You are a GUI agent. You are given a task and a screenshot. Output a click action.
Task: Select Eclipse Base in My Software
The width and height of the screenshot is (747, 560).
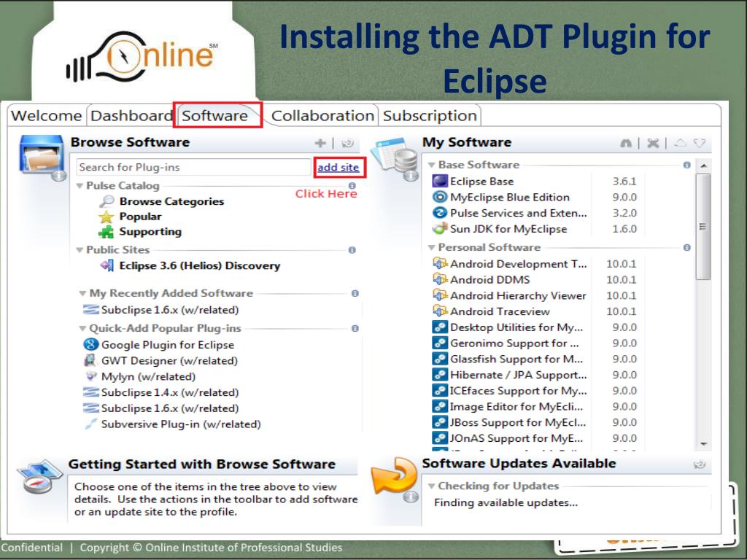(x=481, y=182)
